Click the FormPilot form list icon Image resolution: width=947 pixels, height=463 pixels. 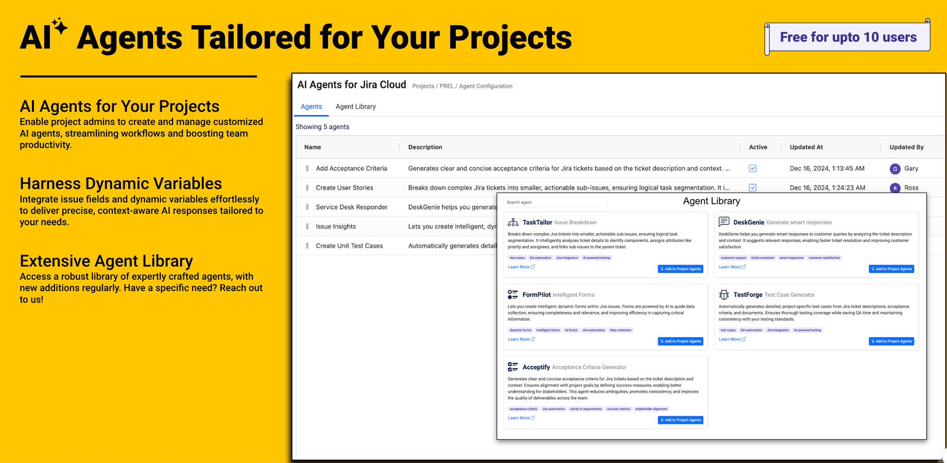[x=513, y=294]
